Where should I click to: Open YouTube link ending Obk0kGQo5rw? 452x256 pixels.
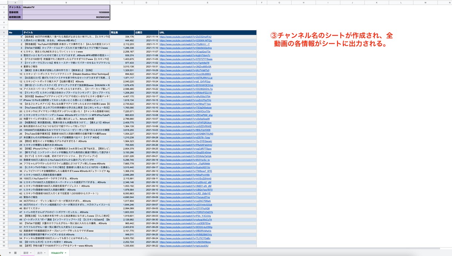tap(186, 48)
